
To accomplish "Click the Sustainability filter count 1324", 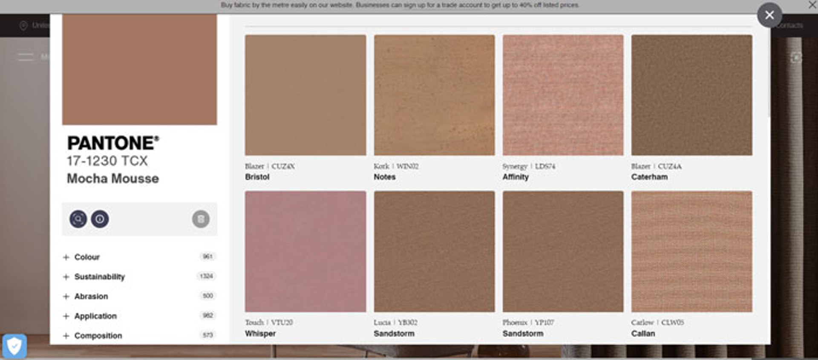I will point(206,276).
